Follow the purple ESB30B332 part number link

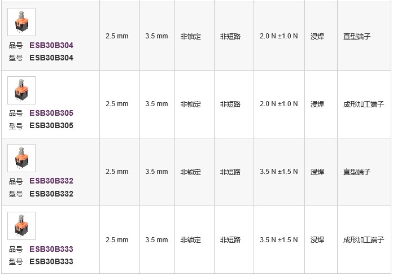click(51, 181)
